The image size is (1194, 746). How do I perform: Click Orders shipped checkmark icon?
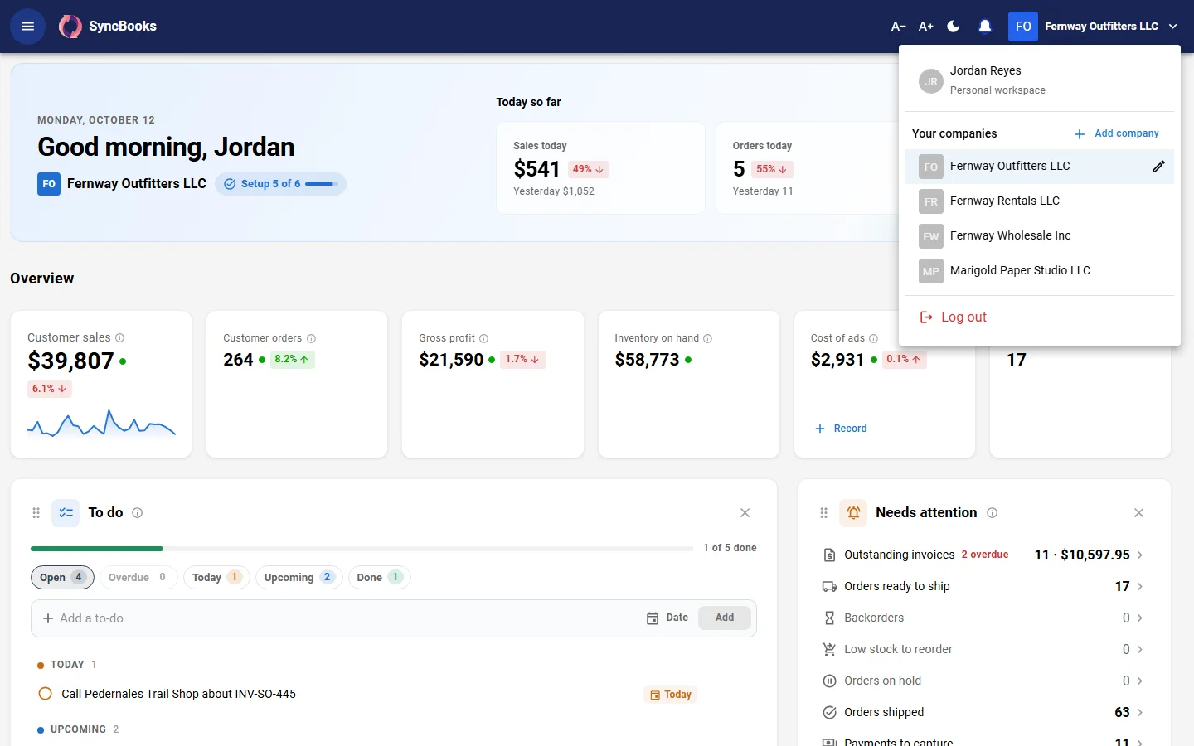(829, 713)
